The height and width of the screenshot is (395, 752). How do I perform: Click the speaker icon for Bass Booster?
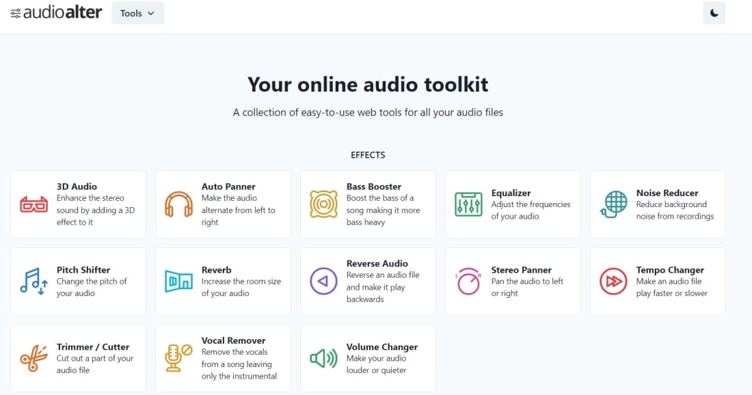coord(324,204)
